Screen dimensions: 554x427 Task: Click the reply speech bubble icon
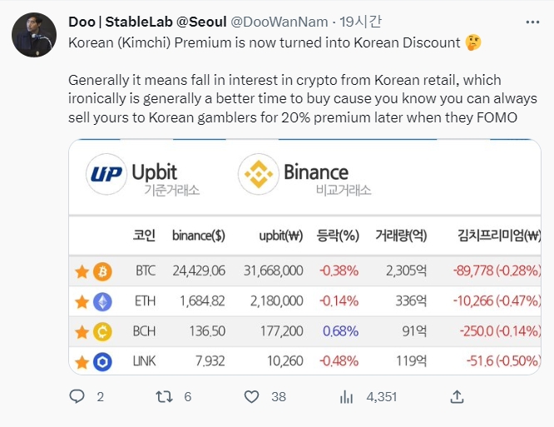tap(77, 397)
